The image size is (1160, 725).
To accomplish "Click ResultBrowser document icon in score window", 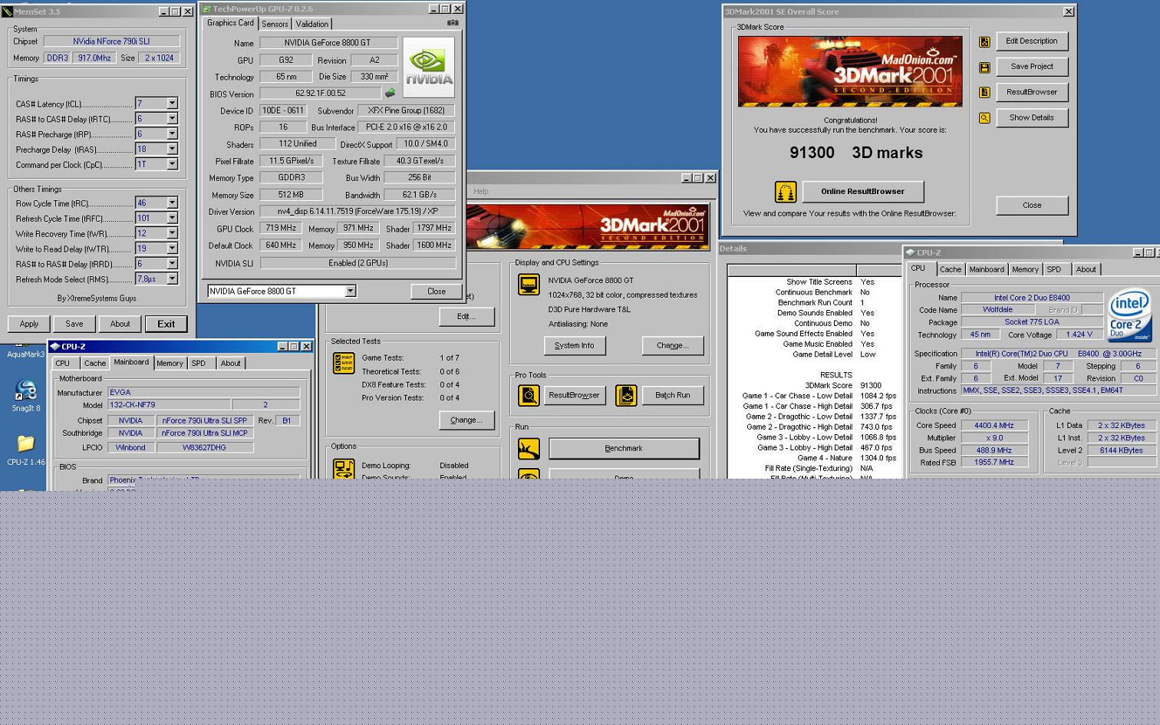I will click(984, 93).
